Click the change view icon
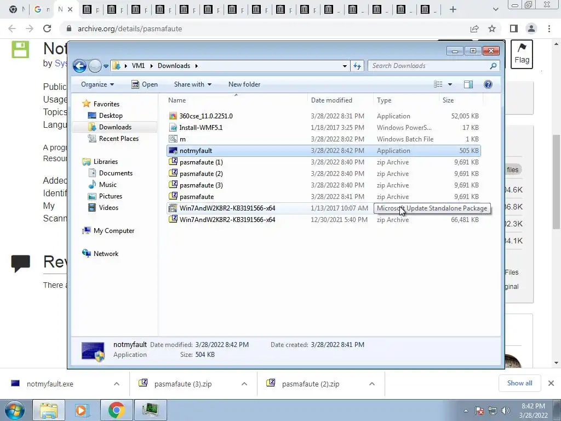Viewport: 561px width, 421px height. point(438,84)
